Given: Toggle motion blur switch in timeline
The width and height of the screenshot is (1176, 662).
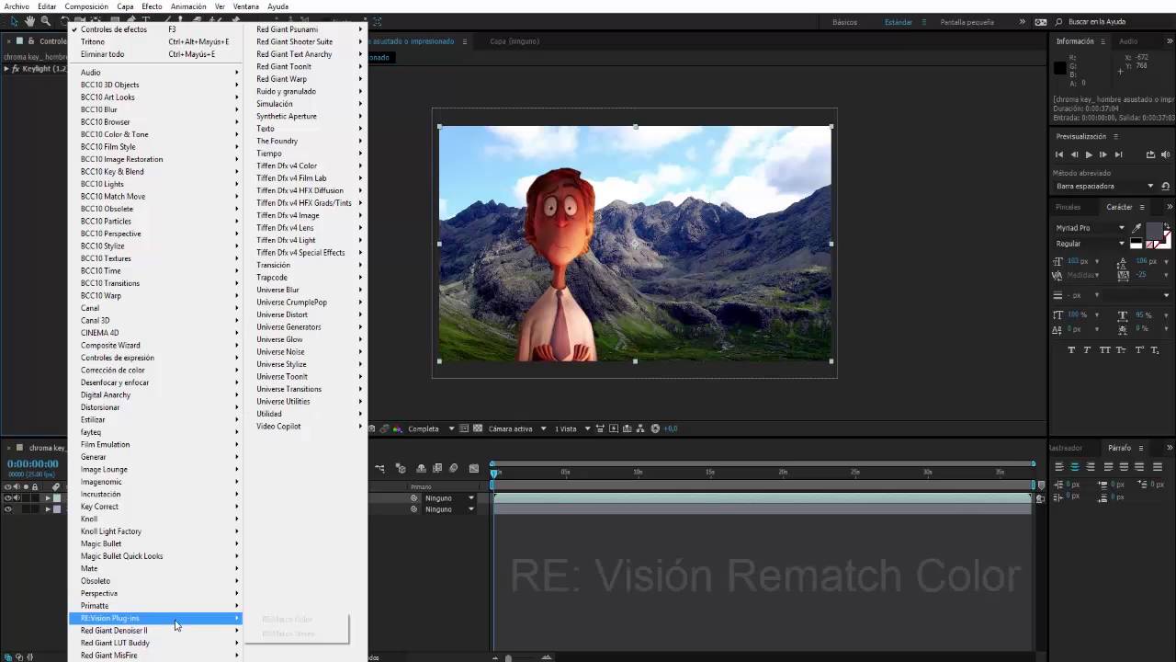Looking at the screenshot, I should (453, 469).
